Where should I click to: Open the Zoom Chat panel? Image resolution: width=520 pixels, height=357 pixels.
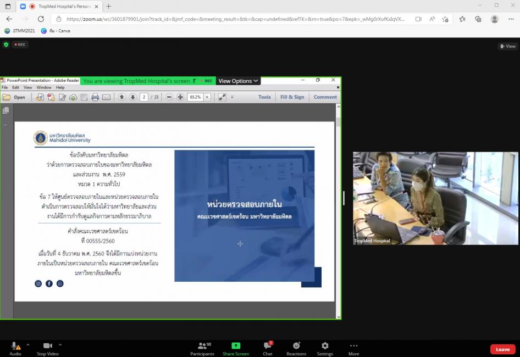(268, 349)
